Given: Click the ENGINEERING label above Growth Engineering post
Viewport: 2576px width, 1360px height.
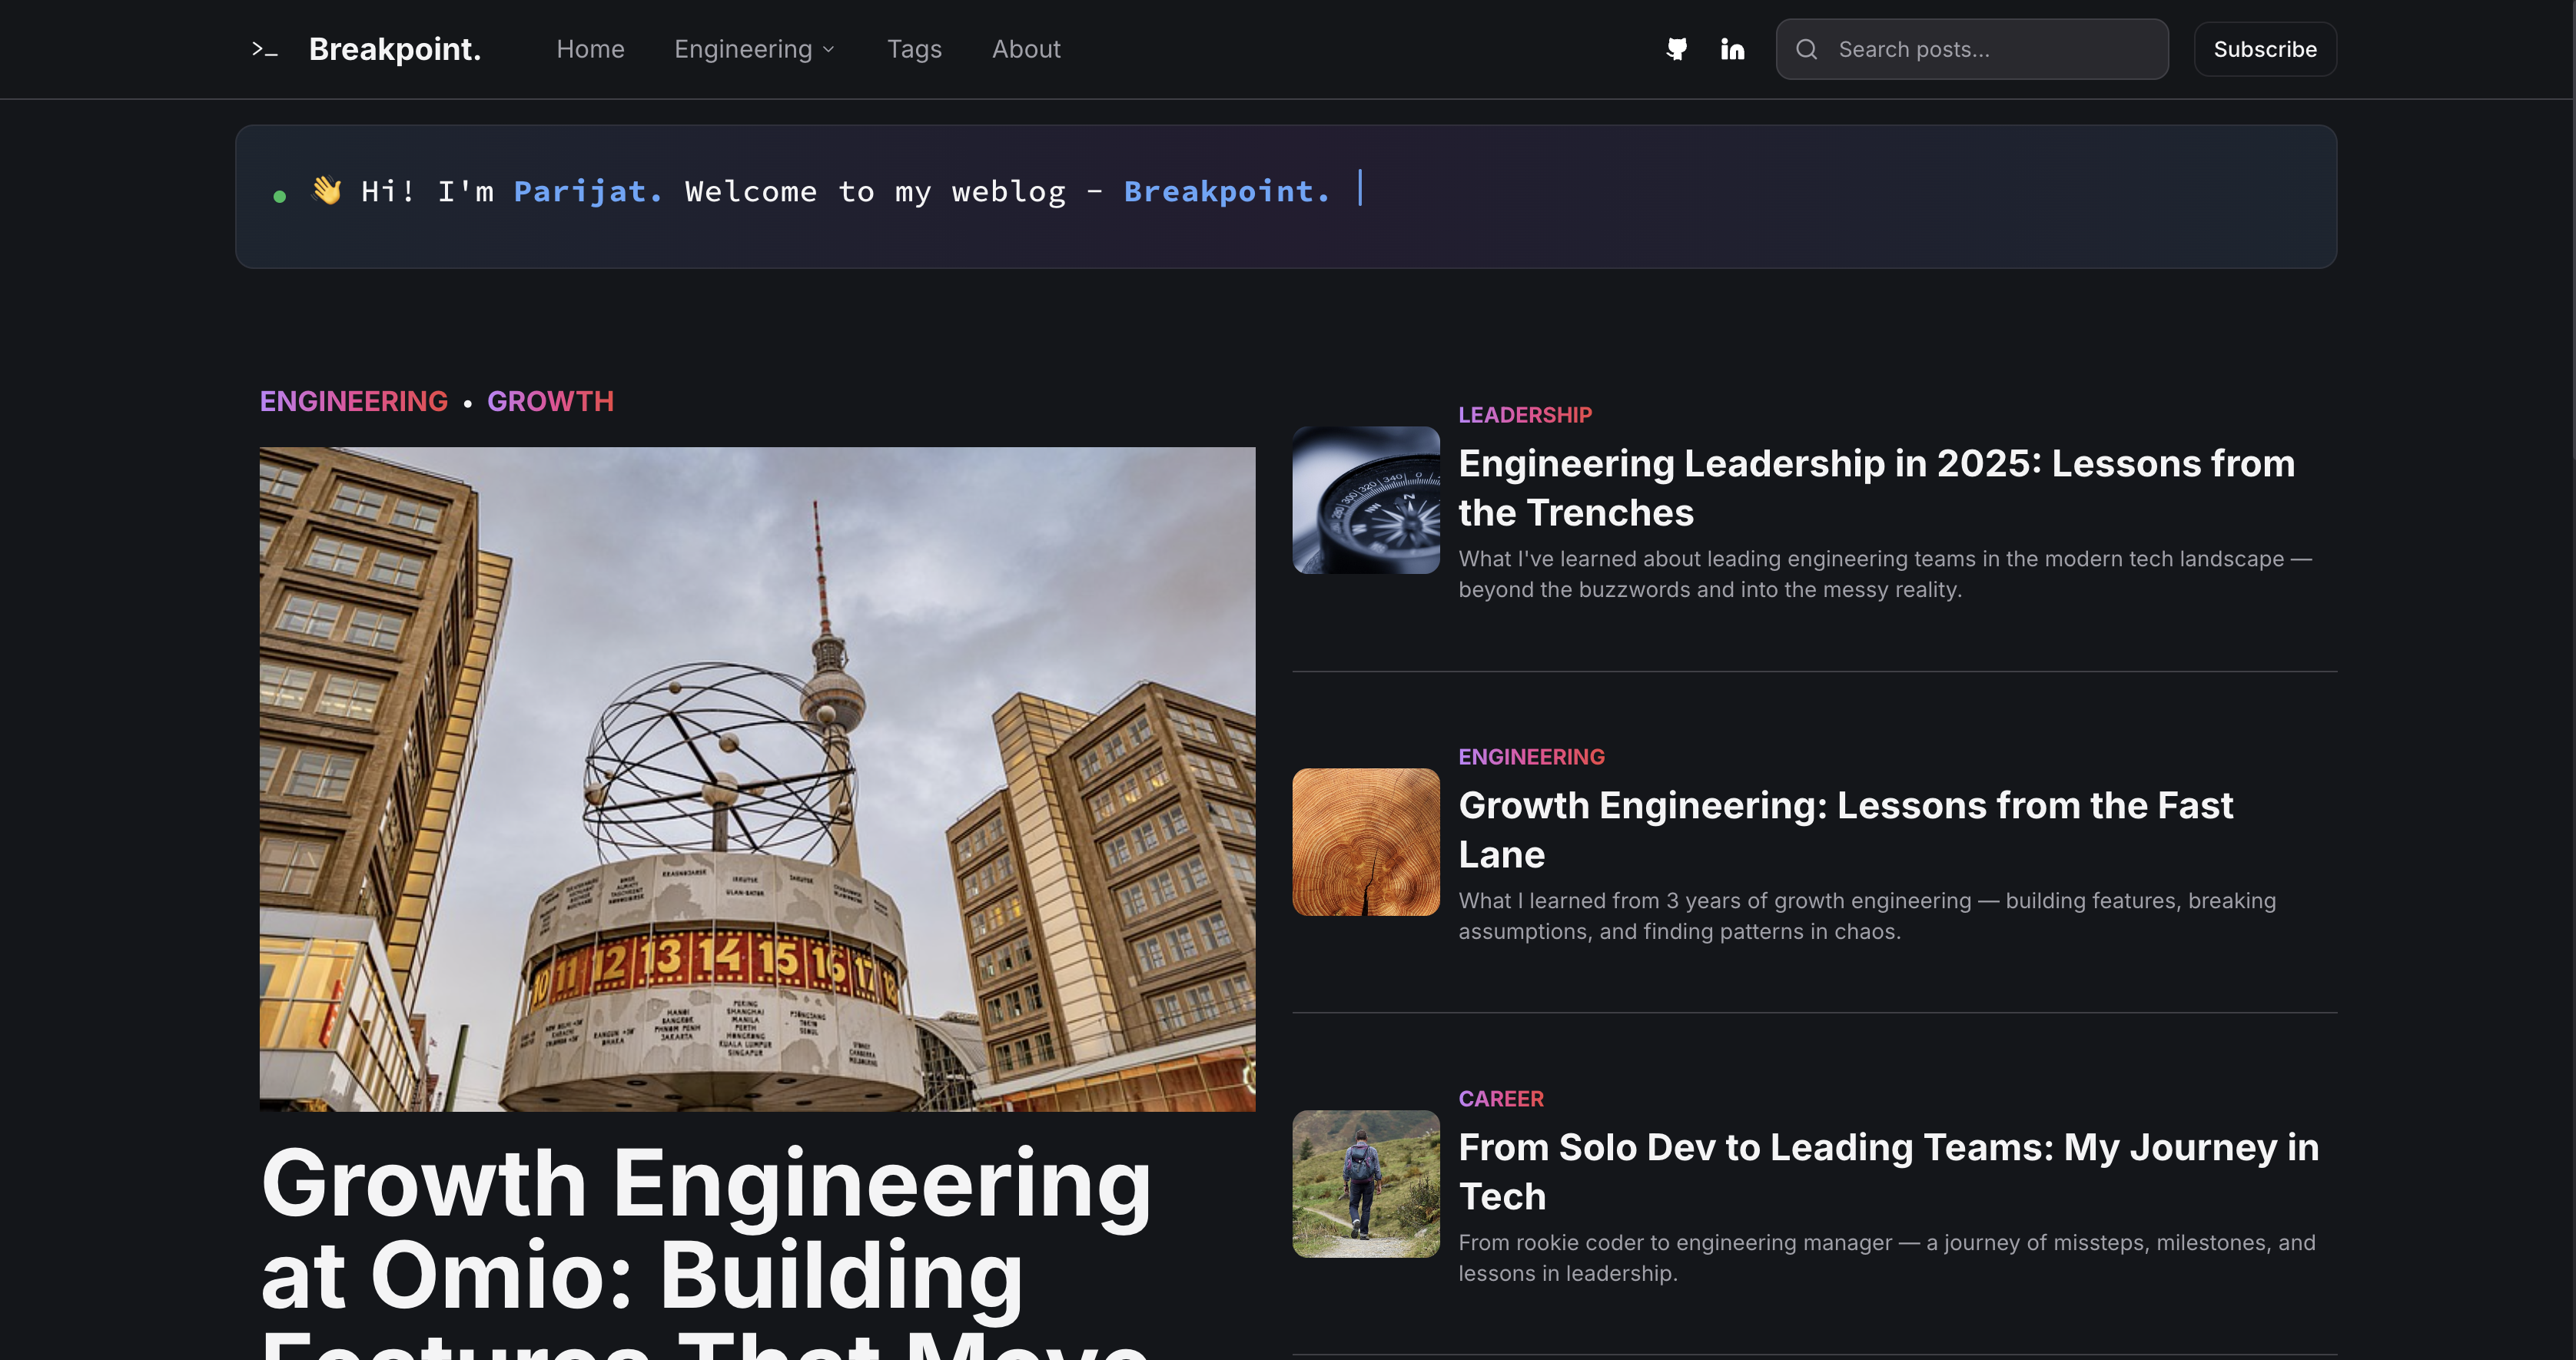Looking at the screenshot, I should (1531, 757).
